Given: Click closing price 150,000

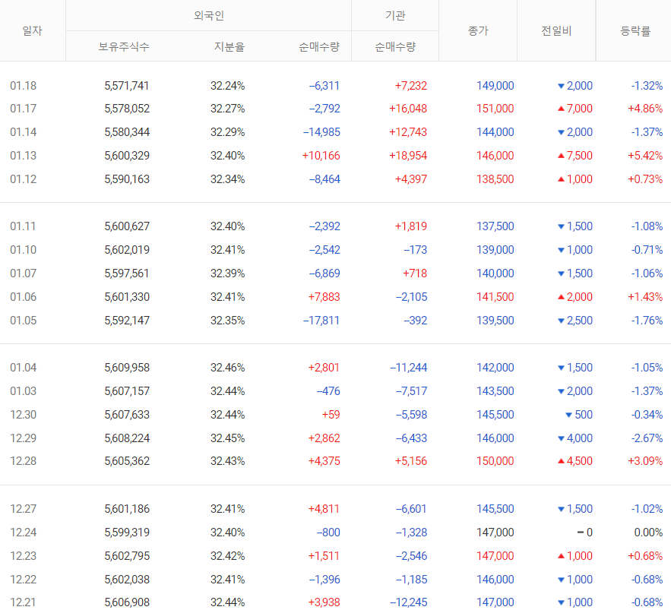Looking at the screenshot, I should (x=495, y=461).
